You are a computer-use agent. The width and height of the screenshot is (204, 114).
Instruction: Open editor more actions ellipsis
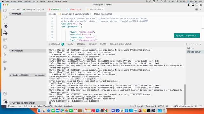click(x=200, y=9)
